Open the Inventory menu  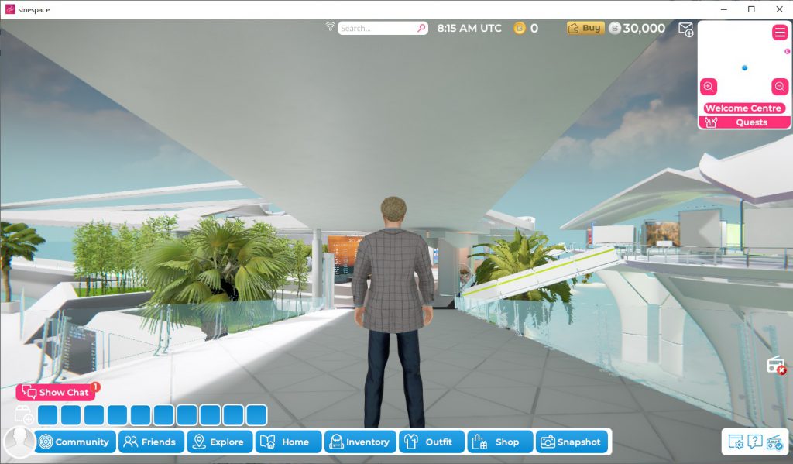(x=360, y=442)
